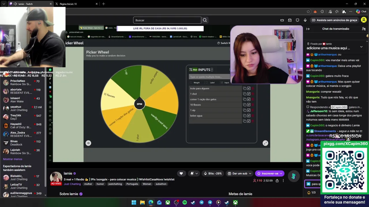
Task: Uncheck the '1 vip' entry
Action: click(x=248, y=110)
